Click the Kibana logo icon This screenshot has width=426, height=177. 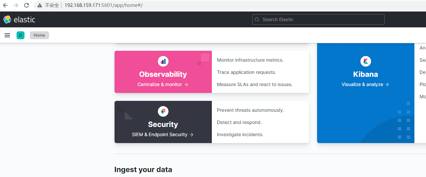point(366,61)
